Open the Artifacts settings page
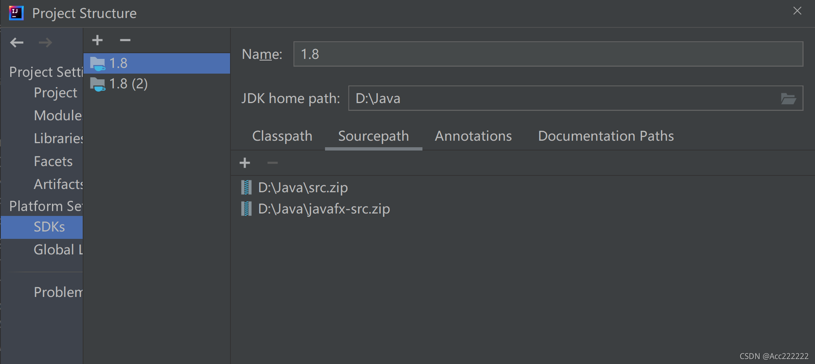Image resolution: width=815 pixels, height=364 pixels. [58, 184]
